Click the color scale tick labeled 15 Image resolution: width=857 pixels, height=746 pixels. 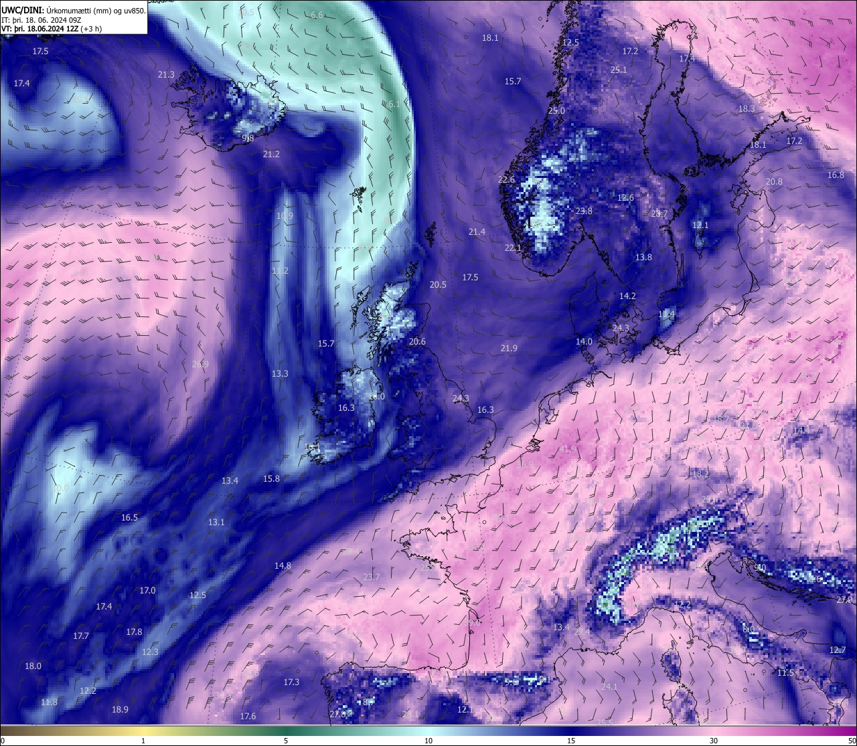coord(571,741)
